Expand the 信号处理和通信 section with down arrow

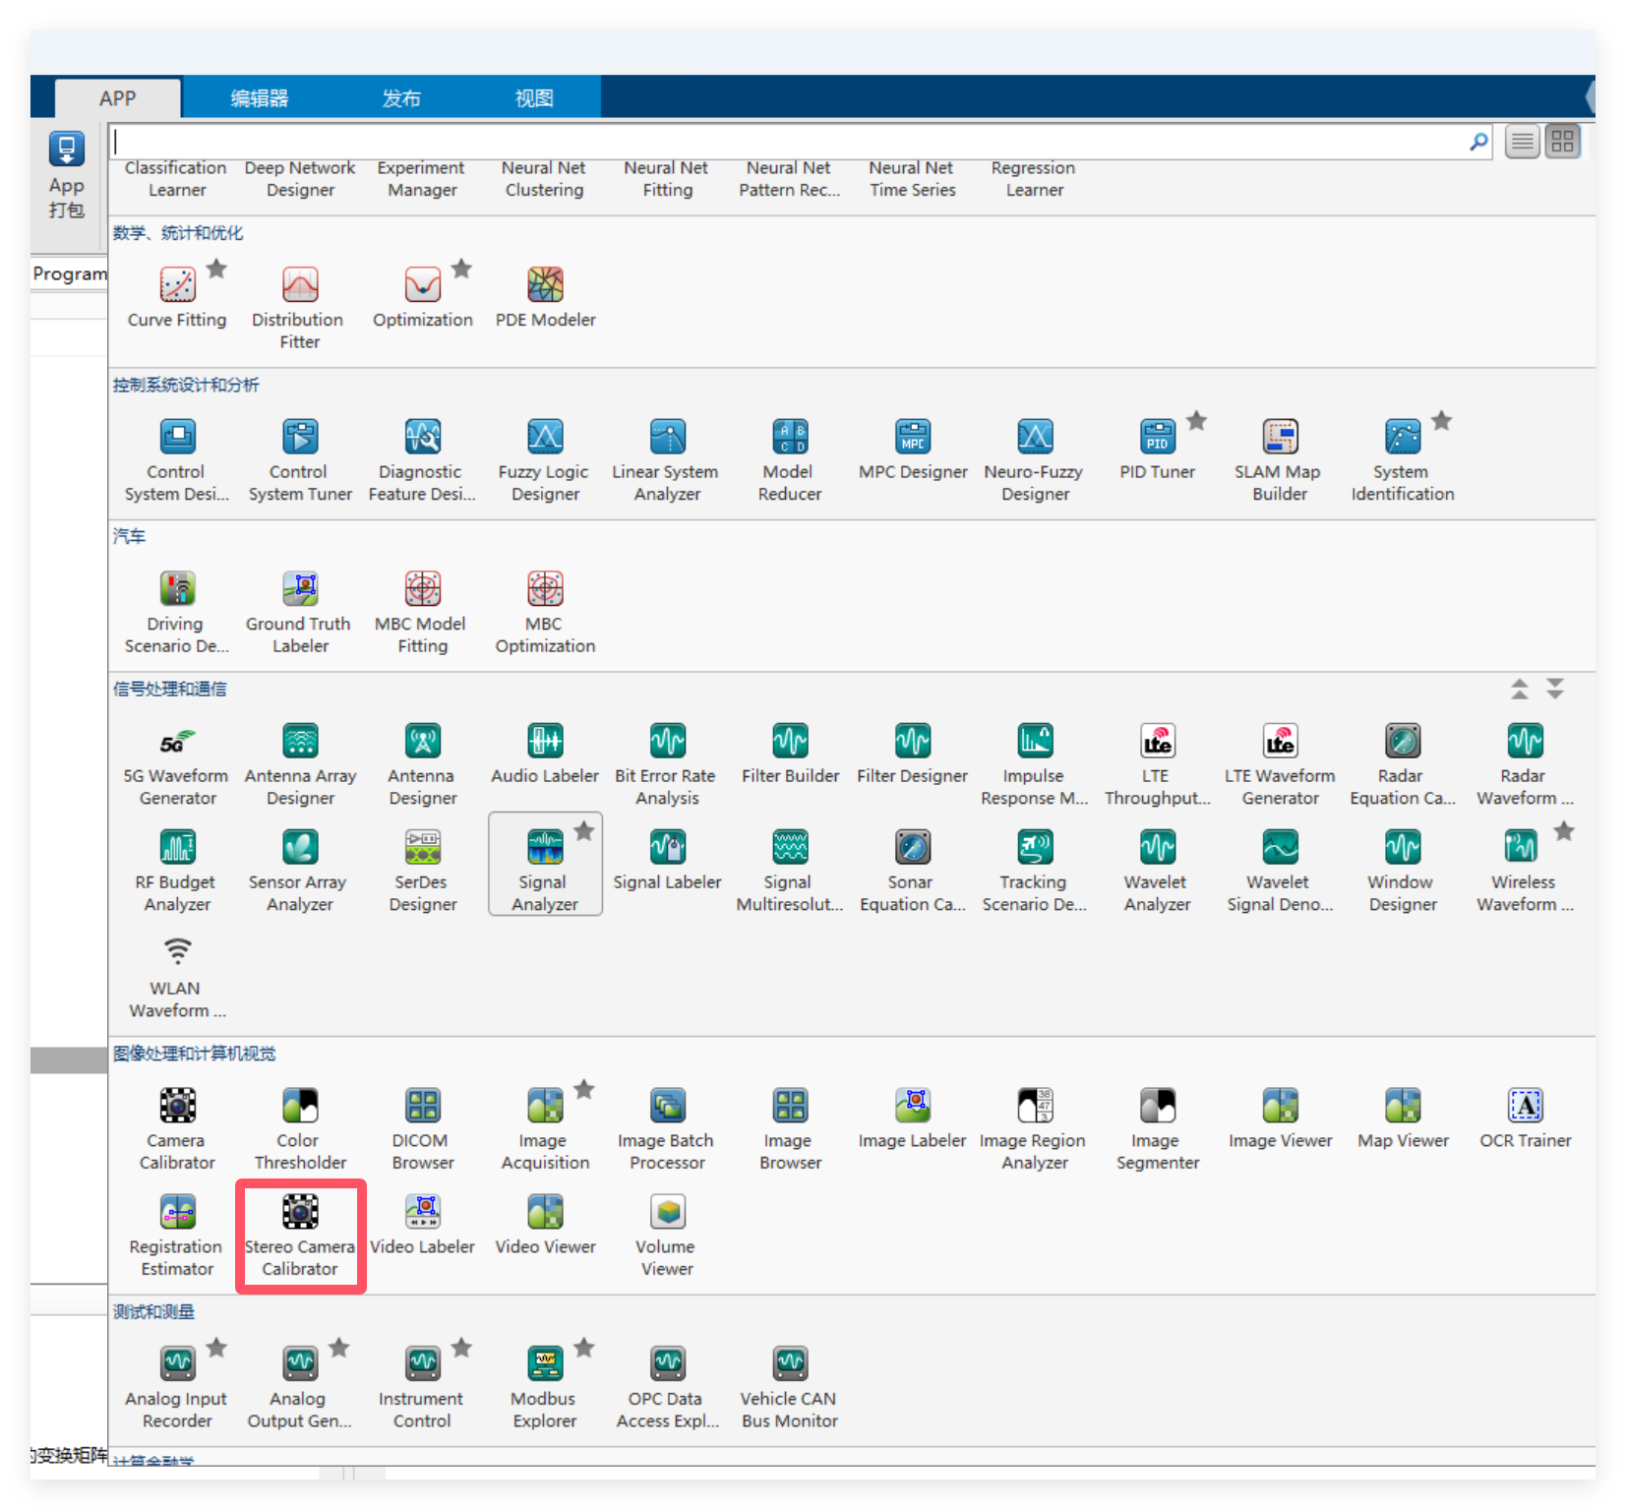pos(1555,689)
